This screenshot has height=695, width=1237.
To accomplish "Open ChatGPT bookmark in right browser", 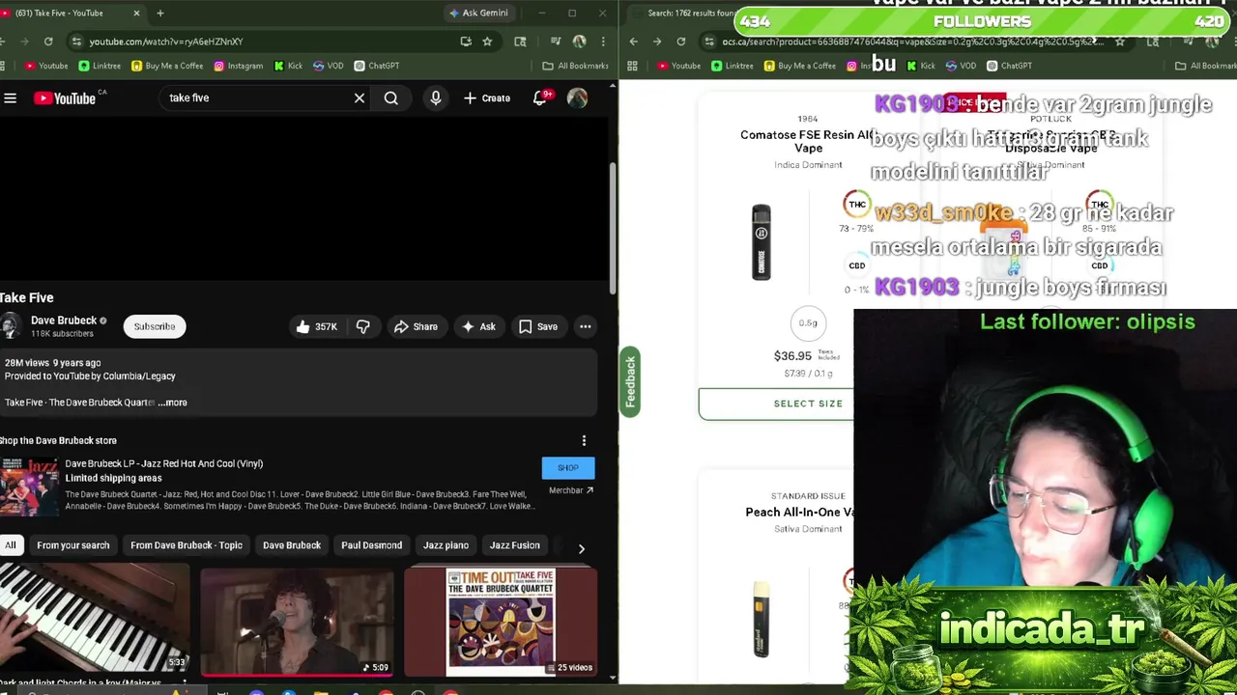I will (x=1009, y=66).
